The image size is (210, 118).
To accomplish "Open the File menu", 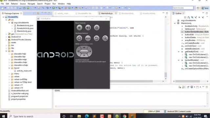I will click(2, 4).
